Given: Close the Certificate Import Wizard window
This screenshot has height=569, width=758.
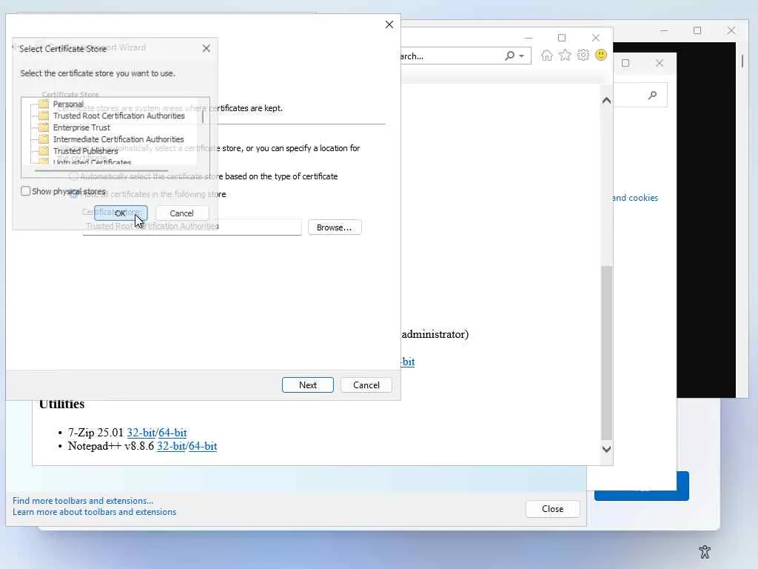Looking at the screenshot, I should click(x=389, y=24).
